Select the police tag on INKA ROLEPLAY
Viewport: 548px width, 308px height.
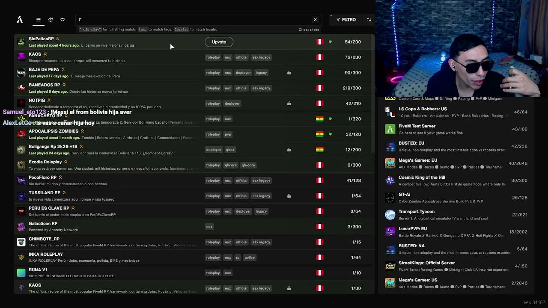click(250, 258)
